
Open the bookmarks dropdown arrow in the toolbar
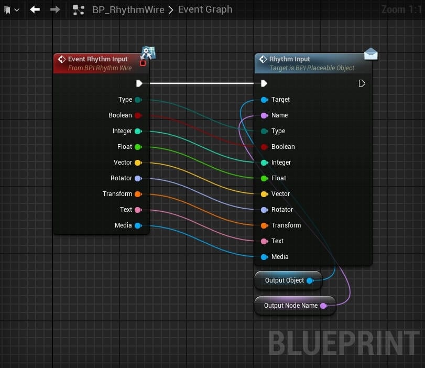(x=17, y=9)
